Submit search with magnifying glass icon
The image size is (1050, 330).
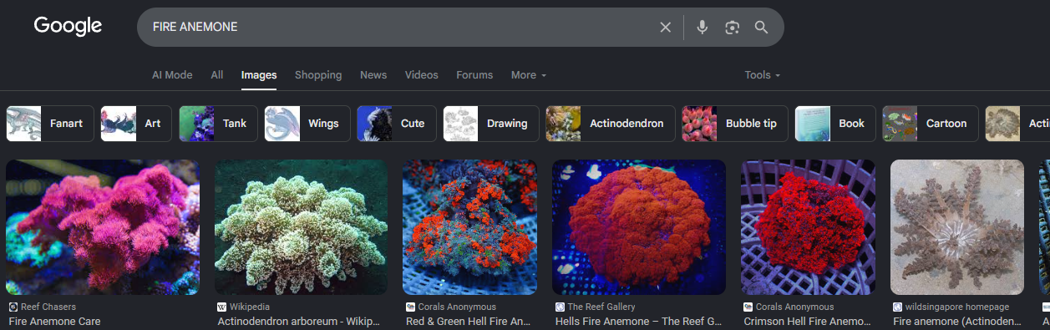coord(761,28)
